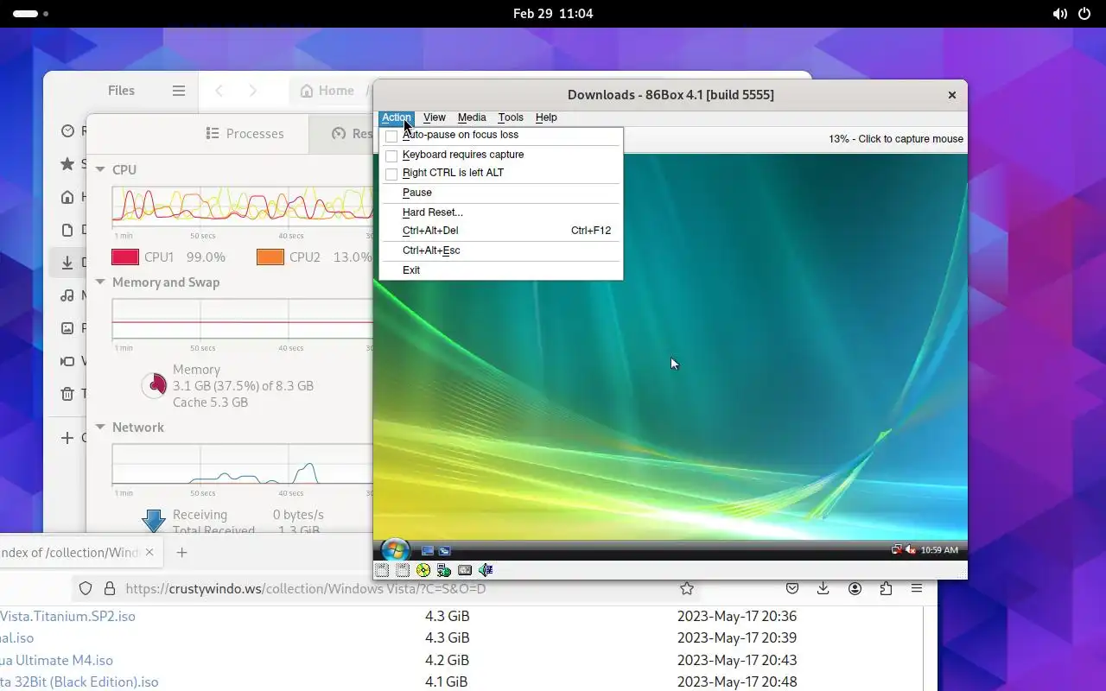Open the browser extensions puzzle icon
1106x691 pixels.
pos(886,588)
